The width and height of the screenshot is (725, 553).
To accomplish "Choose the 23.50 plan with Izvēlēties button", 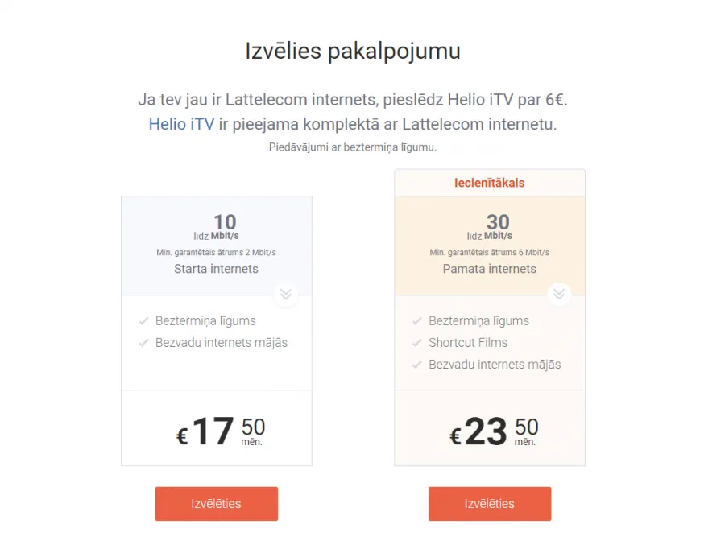I will pos(490,504).
